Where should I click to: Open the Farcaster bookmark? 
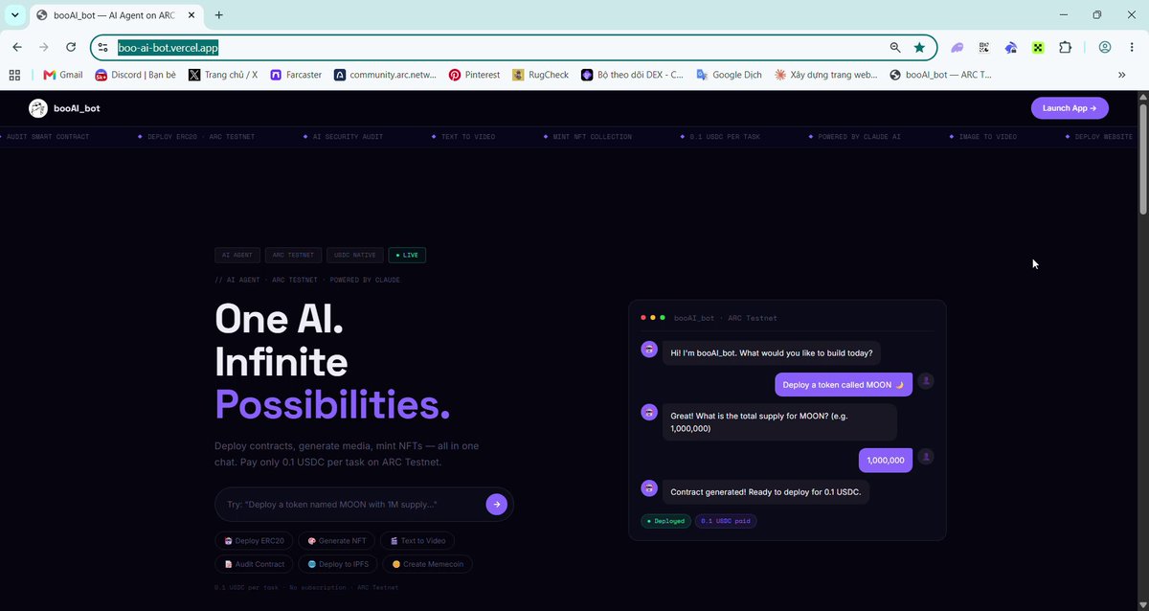point(296,75)
